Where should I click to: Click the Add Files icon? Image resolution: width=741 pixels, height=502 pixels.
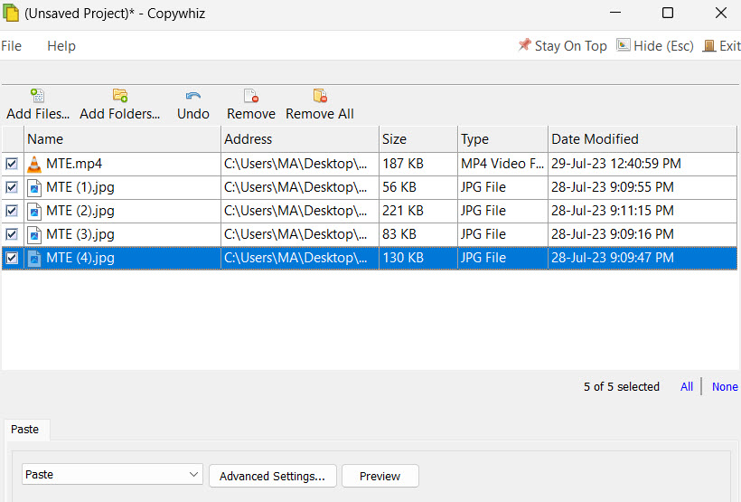coord(37,96)
